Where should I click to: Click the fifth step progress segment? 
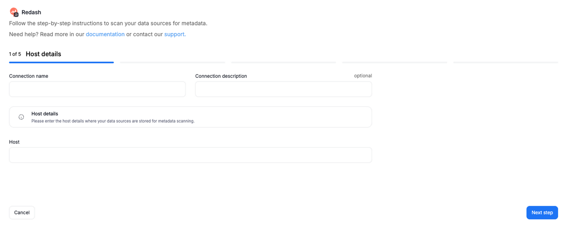(506, 63)
